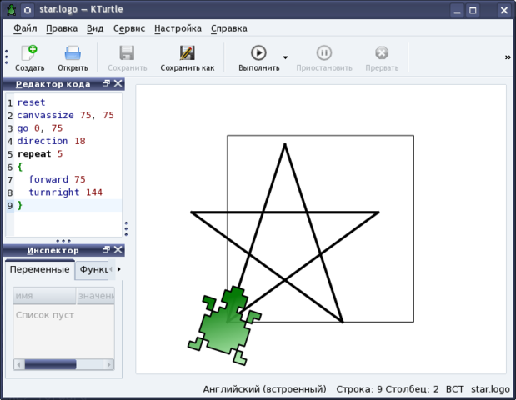Screen dimensions: 516x400
Task: Open the Выполнить speed dropdown arrow
Action: [285, 57]
